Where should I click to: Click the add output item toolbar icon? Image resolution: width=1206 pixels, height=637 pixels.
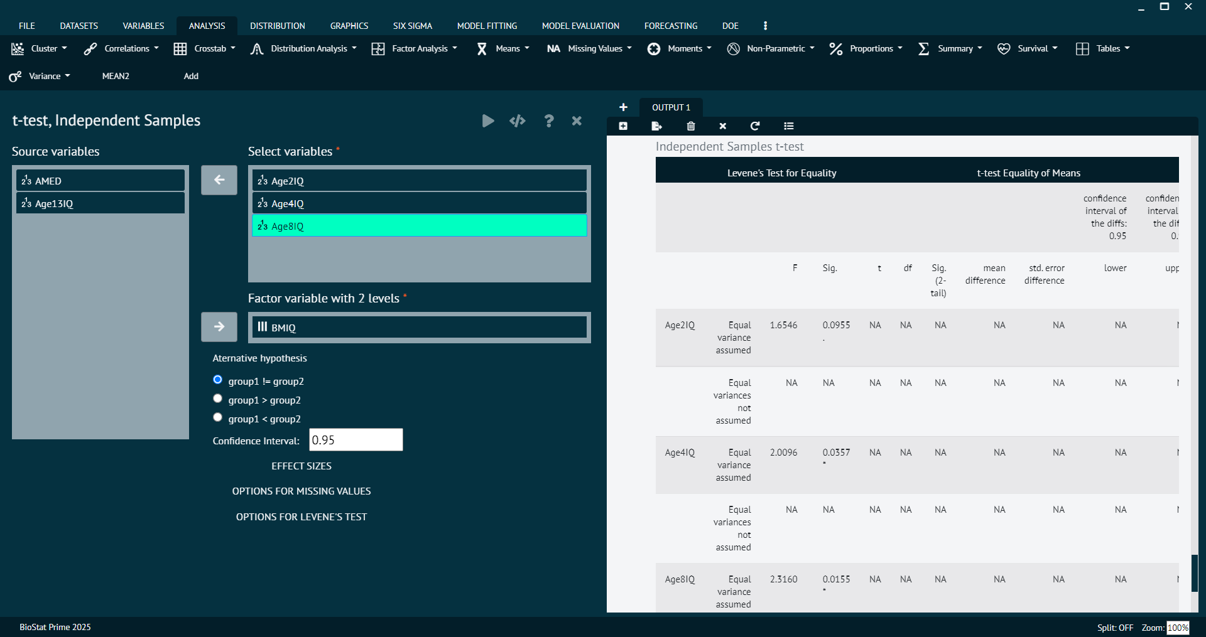click(x=623, y=126)
